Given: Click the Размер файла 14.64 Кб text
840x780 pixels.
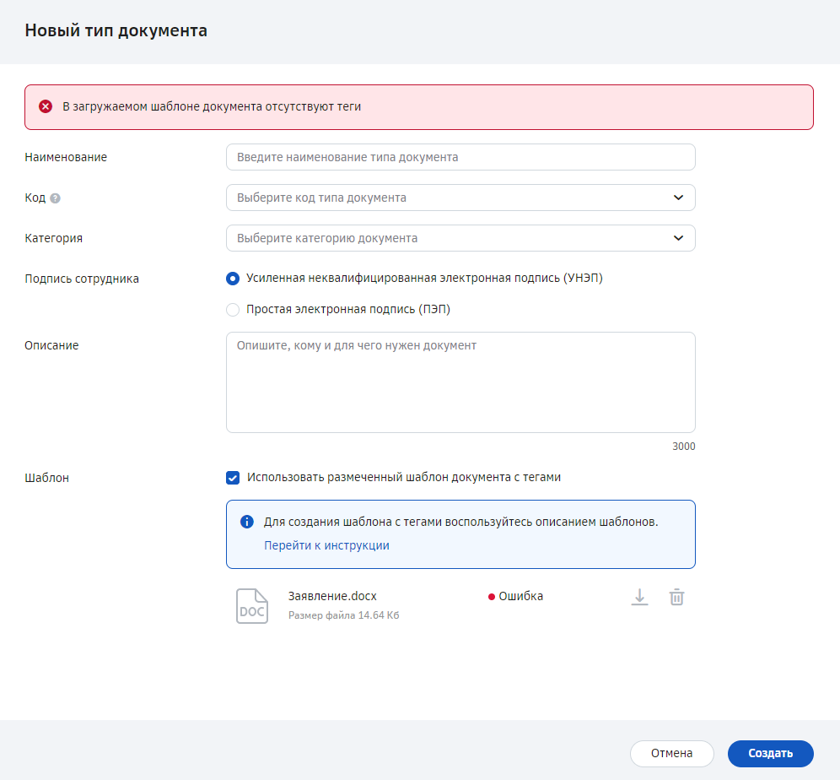Looking at the screenshot, I should click(344, 615).
